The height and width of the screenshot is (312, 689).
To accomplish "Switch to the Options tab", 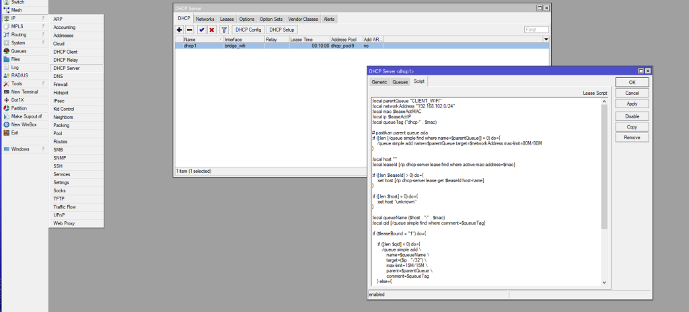I will [x=247, y=19].
